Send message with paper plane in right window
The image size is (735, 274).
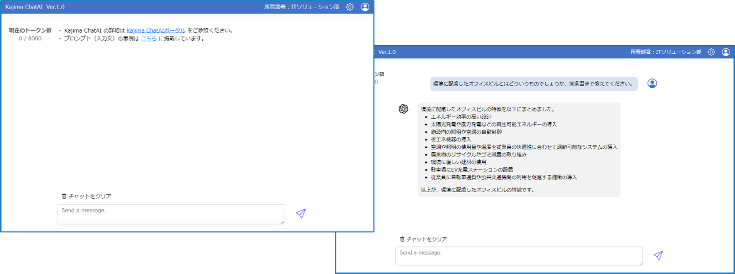(x=658, y=255)
